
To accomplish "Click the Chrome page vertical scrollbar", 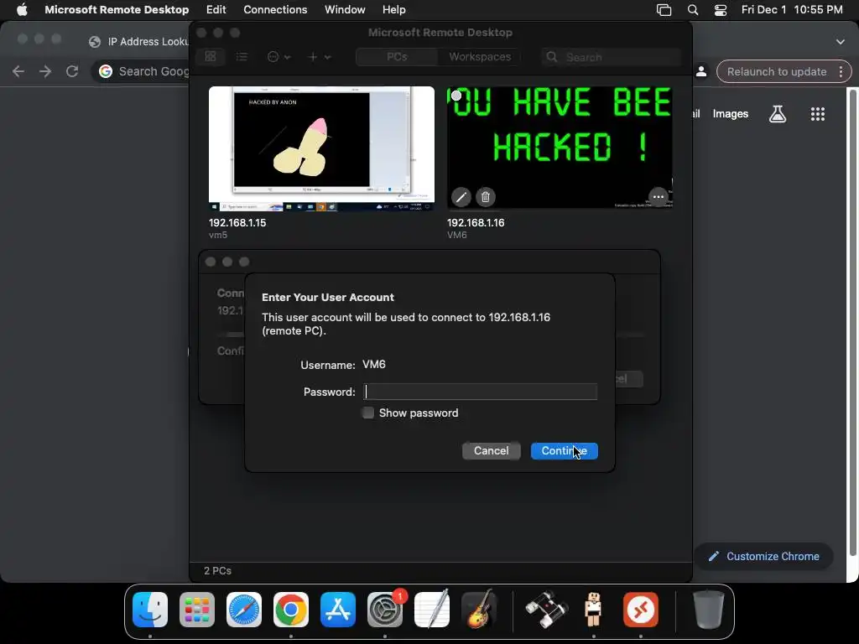I will tap(853, 323).
